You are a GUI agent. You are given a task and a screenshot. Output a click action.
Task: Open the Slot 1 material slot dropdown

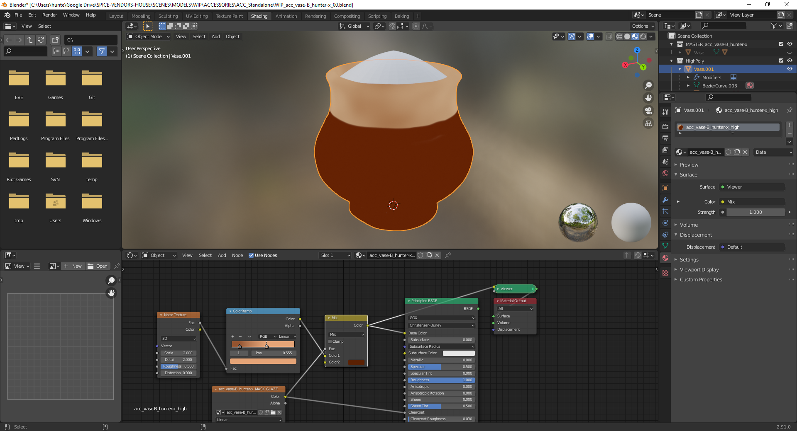(335, 255)
